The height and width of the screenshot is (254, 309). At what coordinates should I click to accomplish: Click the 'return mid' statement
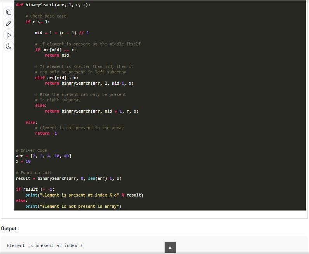(x=57, y=55)
